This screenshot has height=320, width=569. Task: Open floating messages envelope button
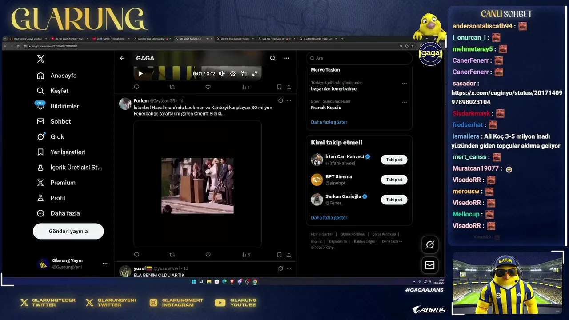click(430, 265)
